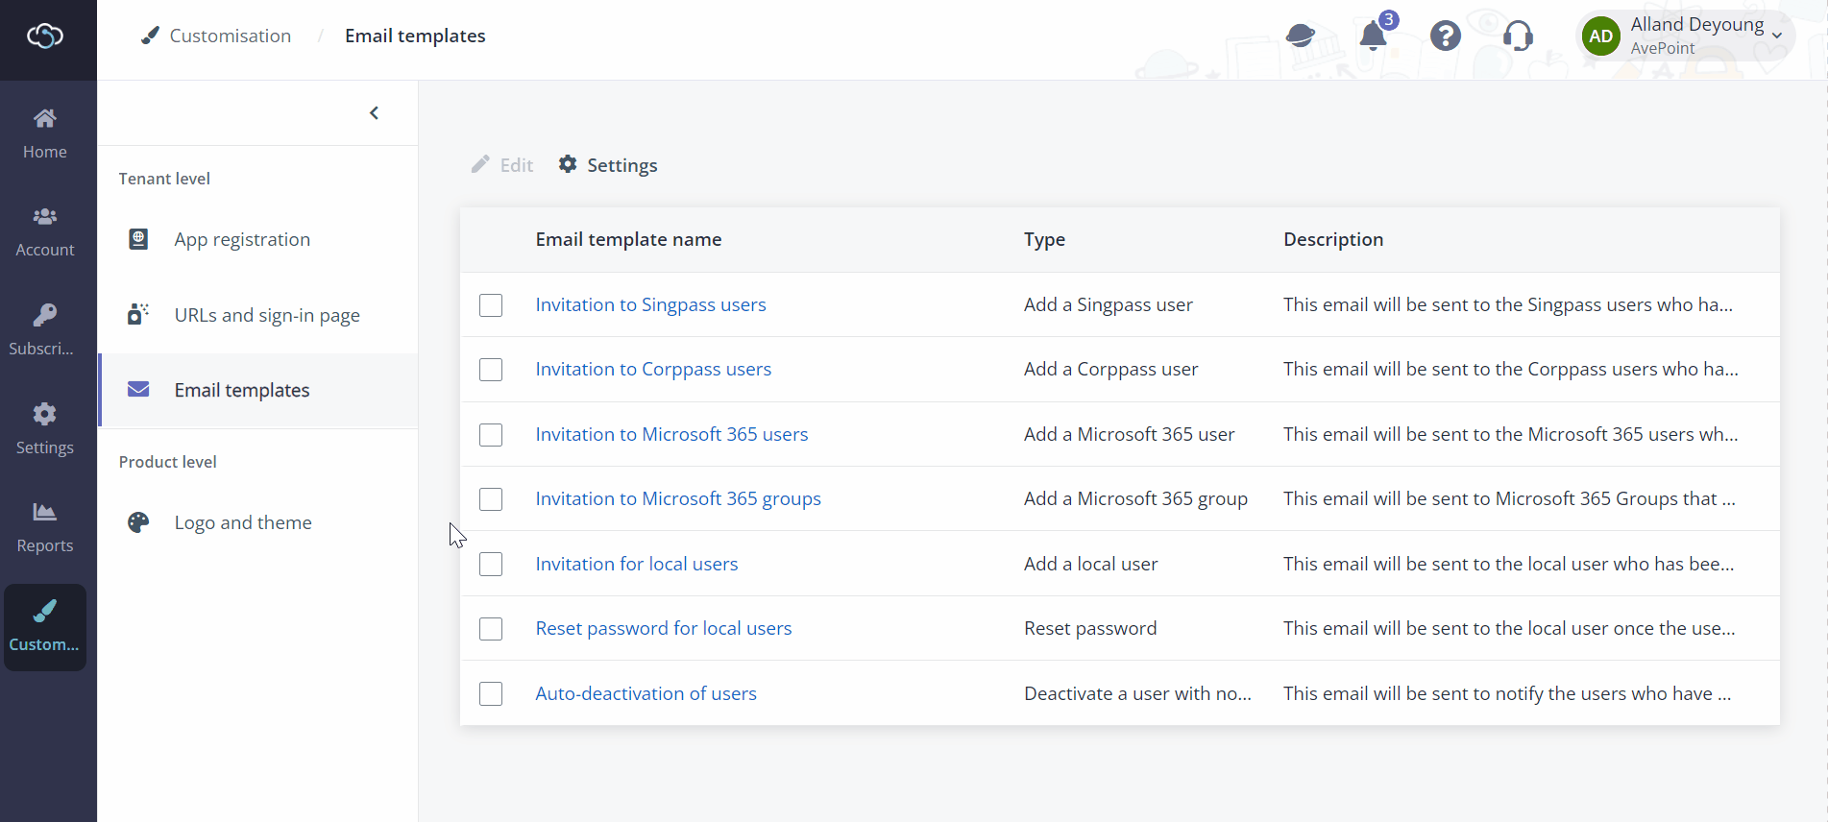Open Invitation to Microsoft 365 users template
The image size is (1828, 822).
[671, 434]
